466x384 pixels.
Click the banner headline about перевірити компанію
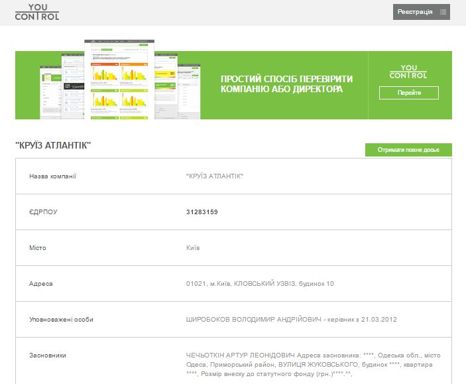(286, 84)
